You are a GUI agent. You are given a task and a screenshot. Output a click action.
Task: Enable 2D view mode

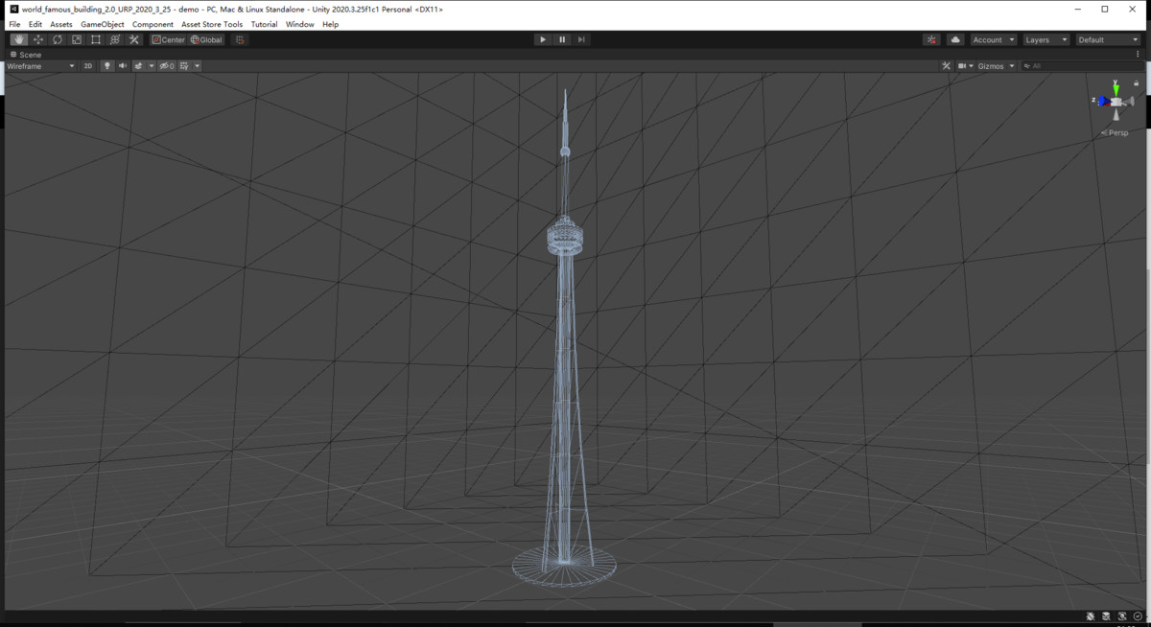87,65
